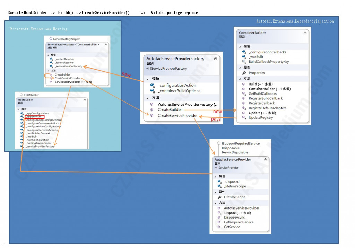This screenshot has height=248, width=355.
Task: Click the LifetimeScope wrench icon
Action: tap(219, 197)
